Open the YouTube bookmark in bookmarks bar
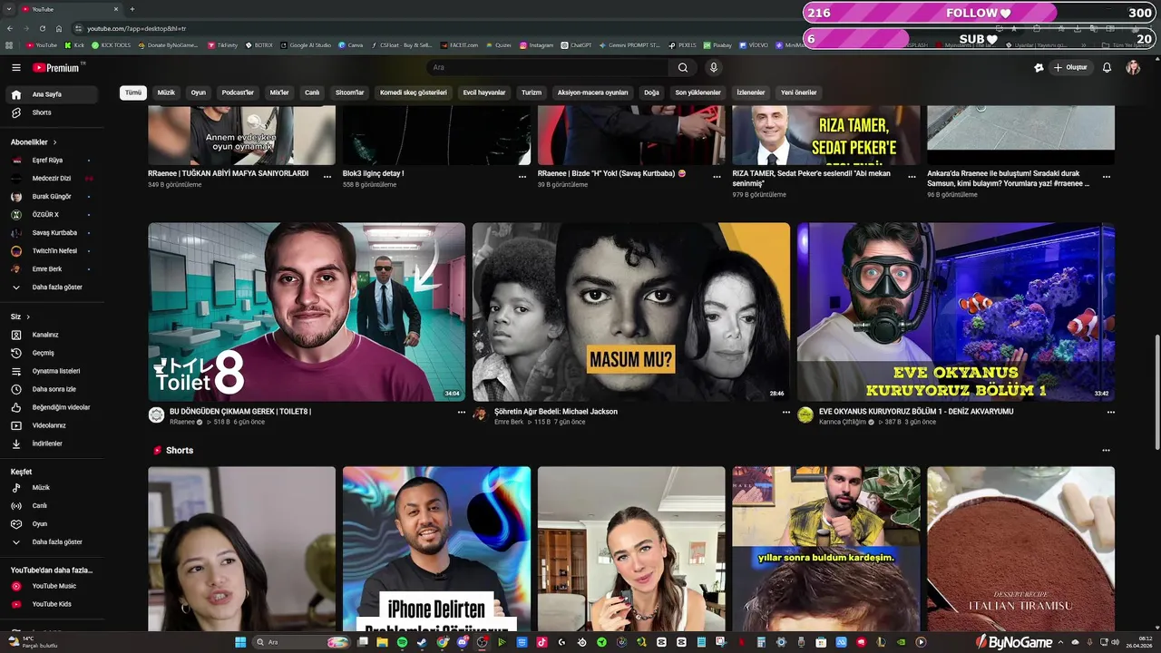 pos(42,44)
